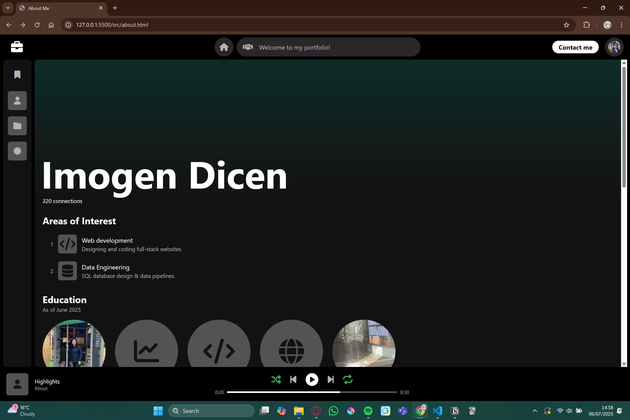Click the gear badge sidebar icon
The width and height of the screenshot is (630, 420).
click(17, 151)
